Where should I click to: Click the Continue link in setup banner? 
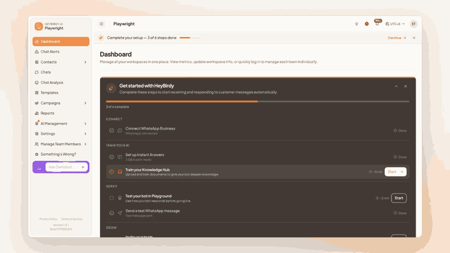point(397,38)
